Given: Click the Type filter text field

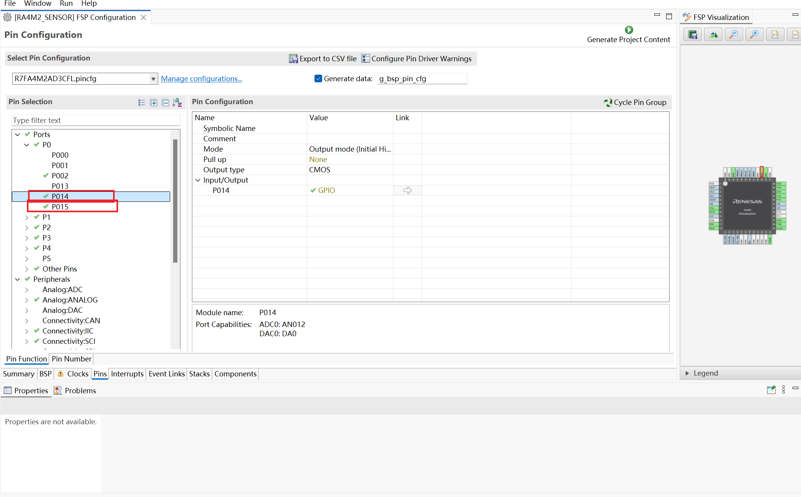Looking at the screenshot, I should [96, 120].
